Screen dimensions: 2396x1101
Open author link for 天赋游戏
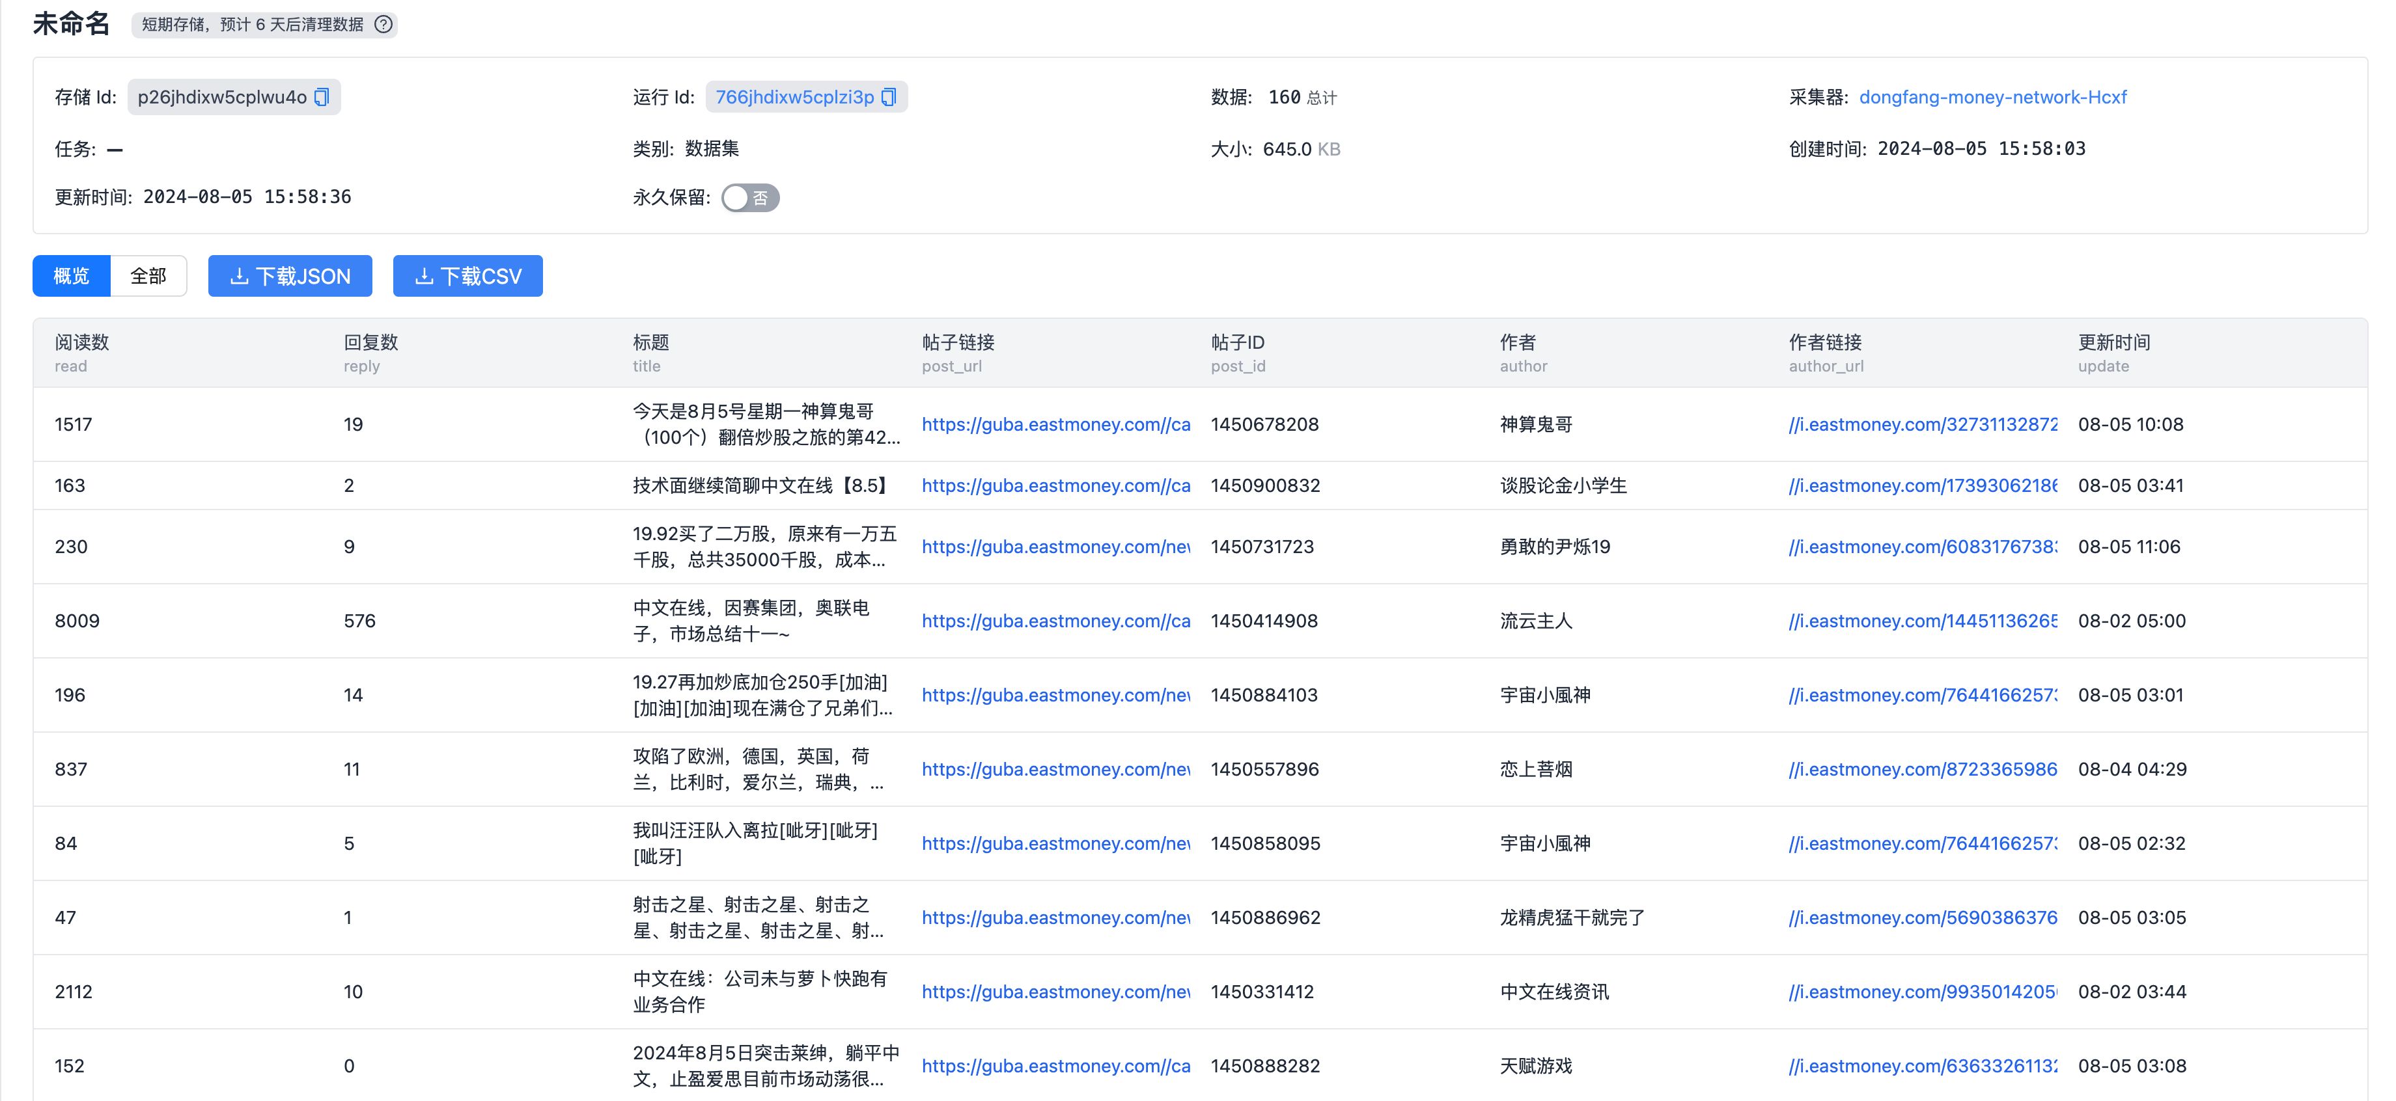1923,1067
